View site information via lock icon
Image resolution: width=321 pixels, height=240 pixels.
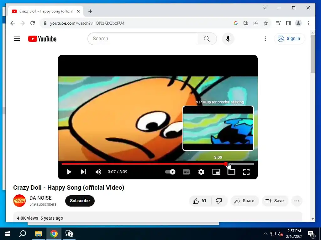[x=45, y=23]
